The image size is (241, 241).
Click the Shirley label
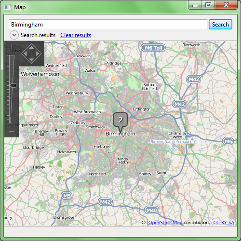click(x=145, y=174)
